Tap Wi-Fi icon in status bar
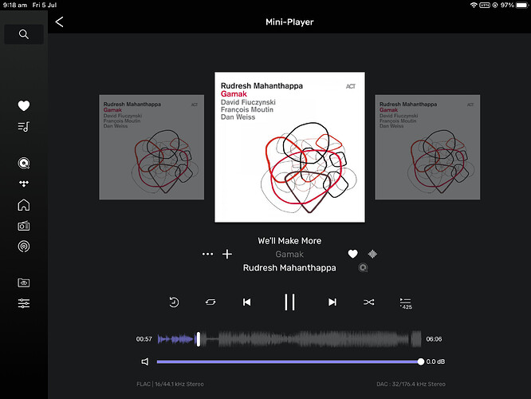Viewport: 531px width, 399px height. tap(474, 5)
